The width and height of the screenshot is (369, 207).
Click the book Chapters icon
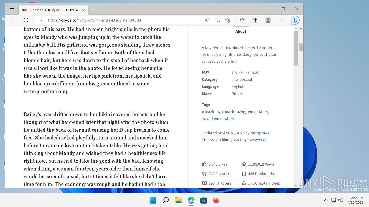pyautogui.click(x=204, y=183)
